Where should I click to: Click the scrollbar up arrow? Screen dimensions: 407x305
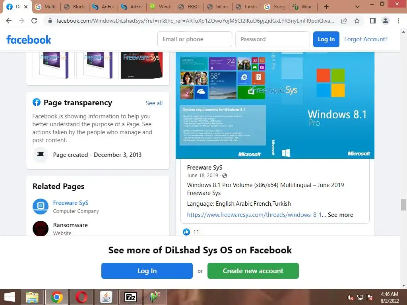tap(403, 32)
